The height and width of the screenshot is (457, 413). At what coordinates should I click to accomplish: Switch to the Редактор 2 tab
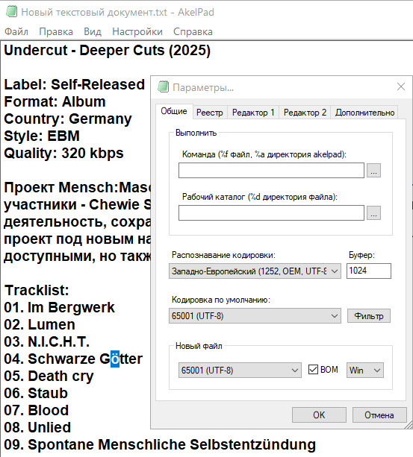coord(305,113)
